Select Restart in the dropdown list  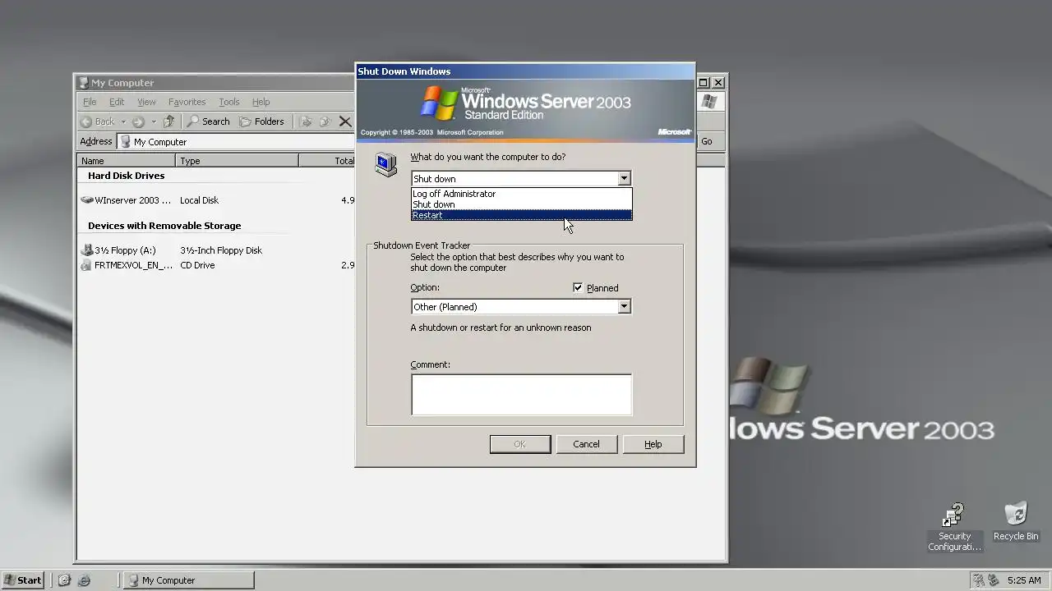(x=521, y=215)
